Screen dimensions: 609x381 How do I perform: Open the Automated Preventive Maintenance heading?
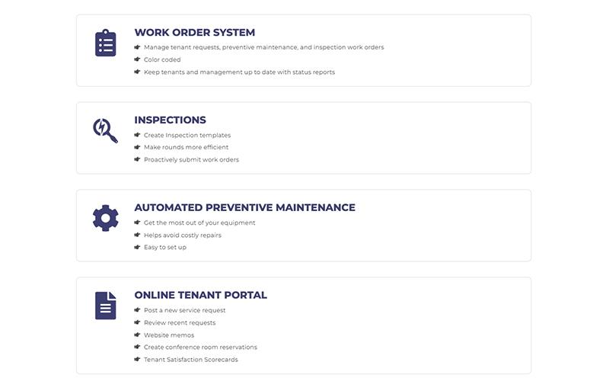click(244, 207)
